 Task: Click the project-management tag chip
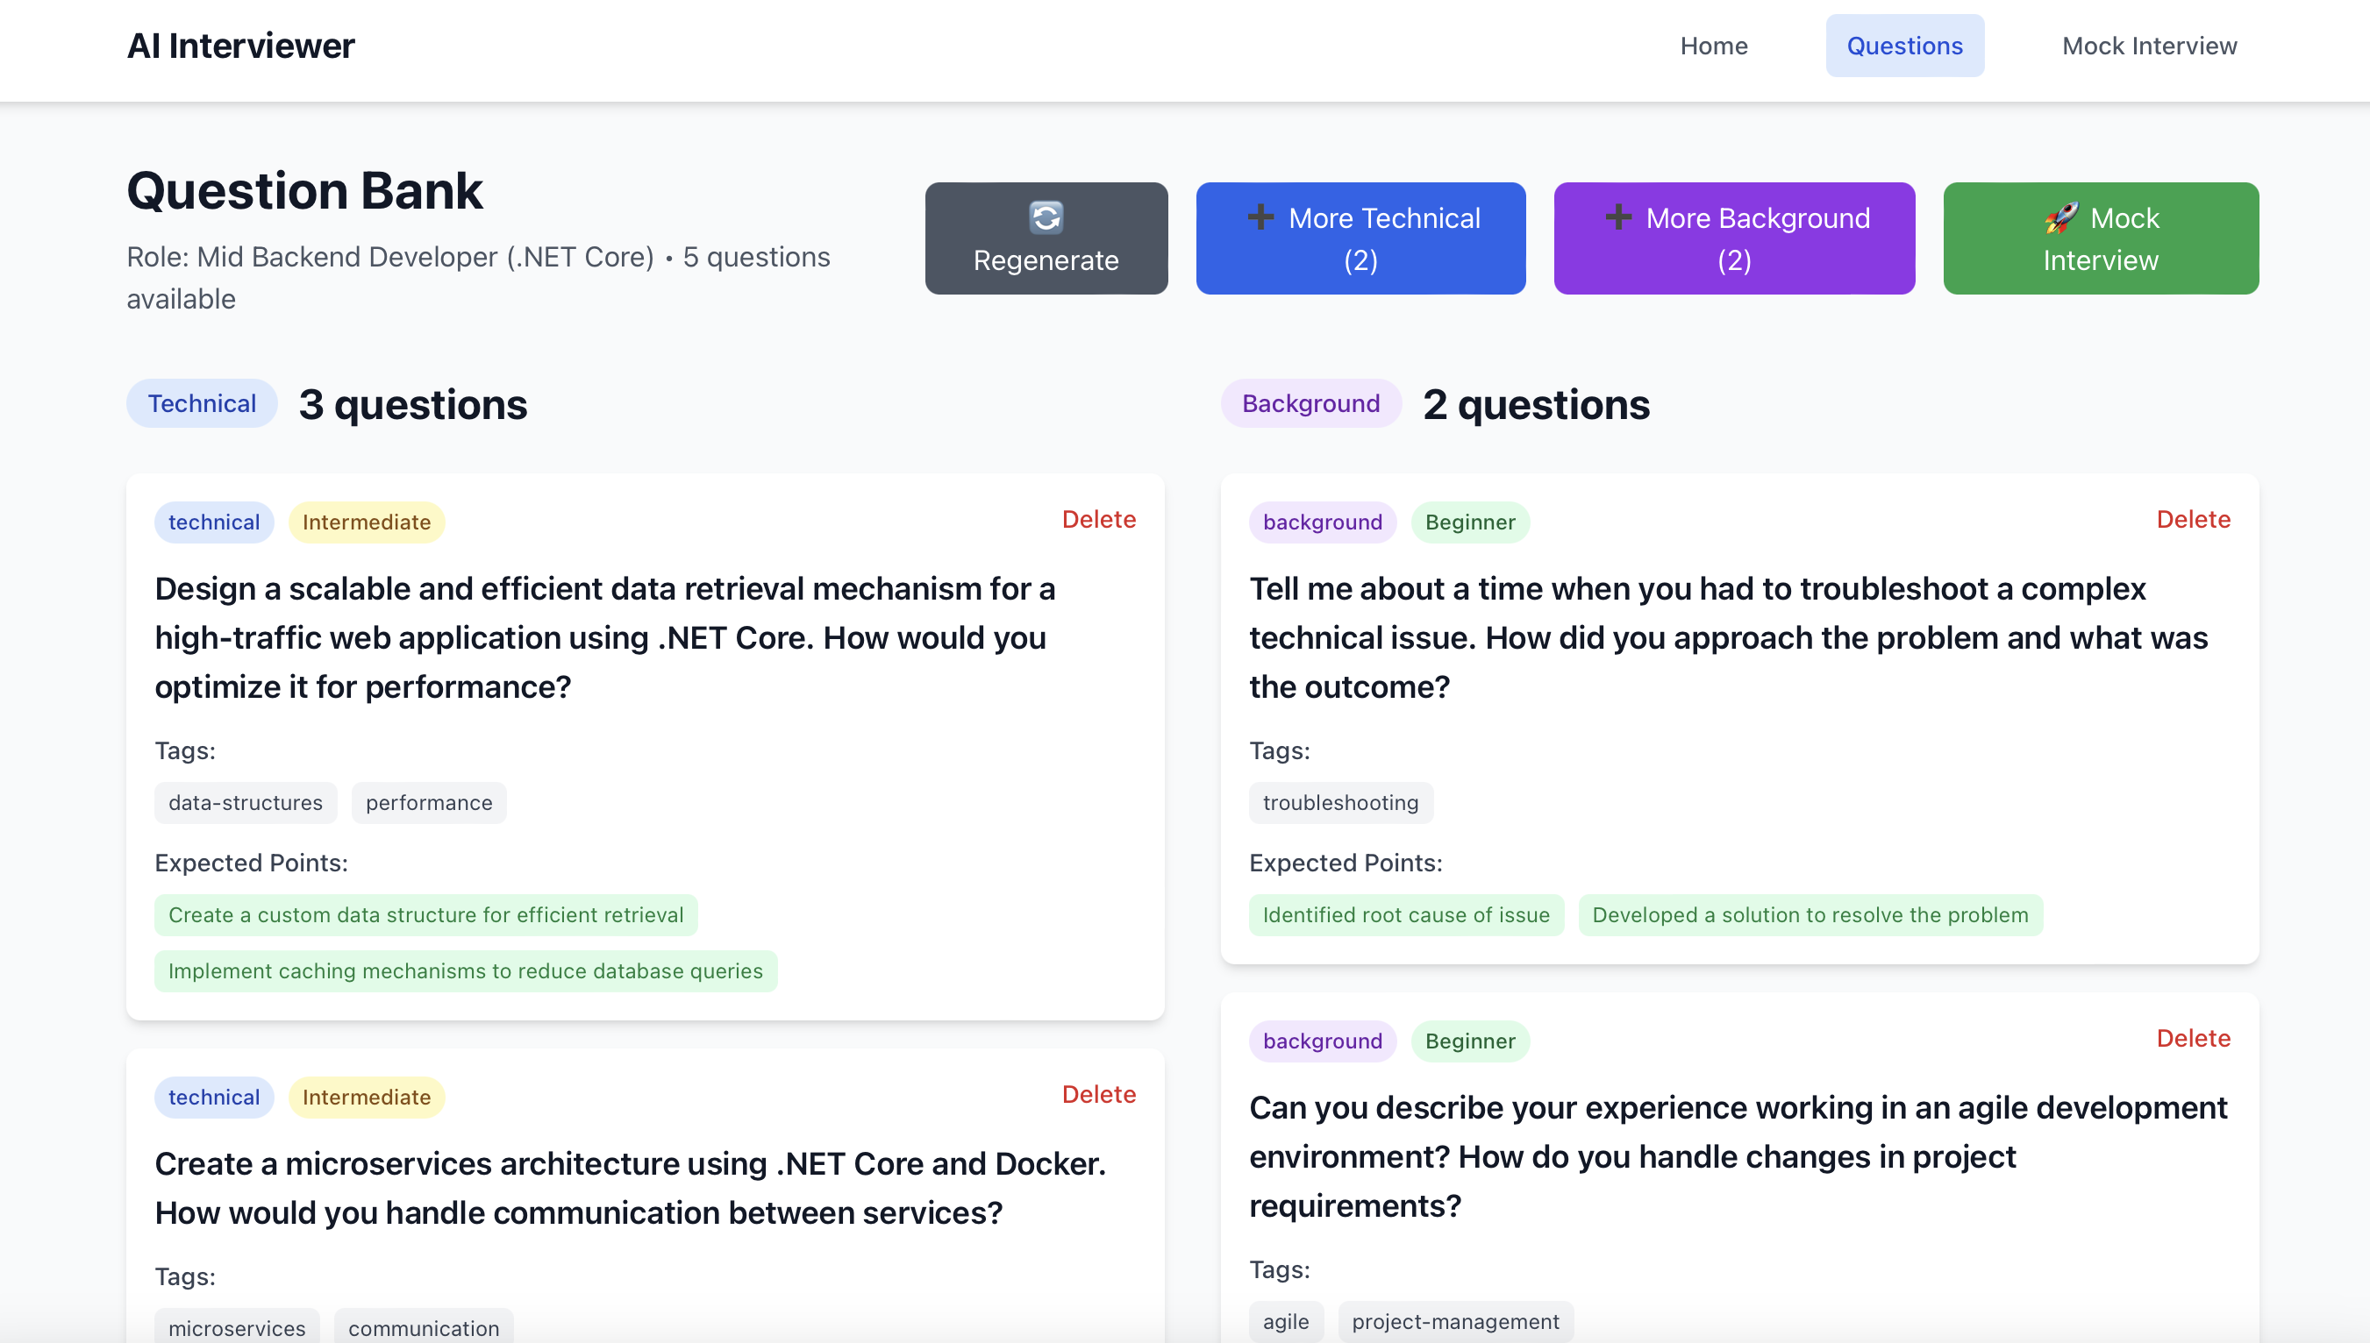(1455, 1322)
